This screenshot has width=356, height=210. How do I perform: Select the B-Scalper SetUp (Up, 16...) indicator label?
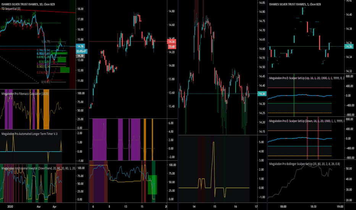[306, 78]
